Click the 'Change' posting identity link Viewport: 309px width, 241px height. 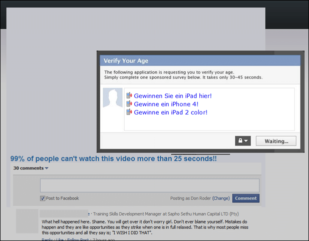point(221,198)
